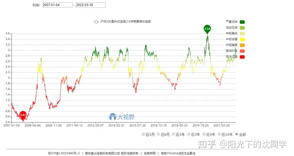Viewport: 294px width, 156px height.
Task: Click the end date field 2022-03-18
Action: coord(91,5)
